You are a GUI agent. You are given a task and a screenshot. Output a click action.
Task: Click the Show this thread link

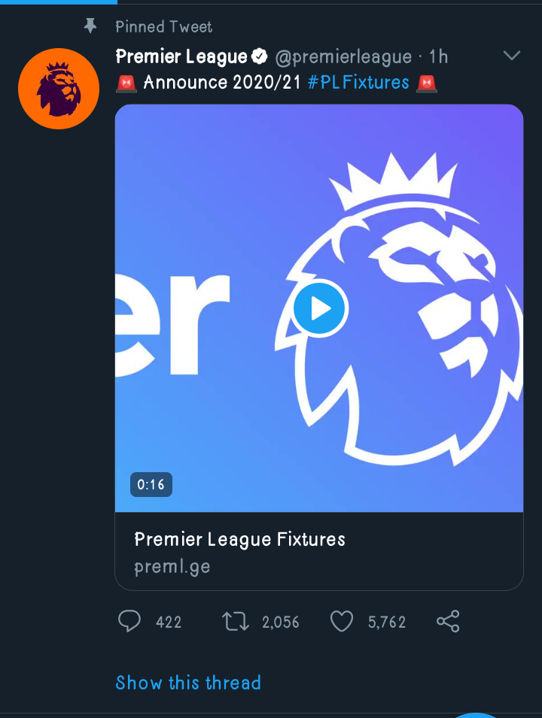(x=188, y=683)
